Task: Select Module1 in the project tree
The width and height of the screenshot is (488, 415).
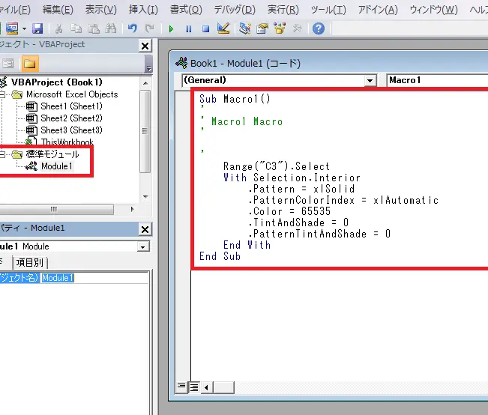Action: (57, 166)
